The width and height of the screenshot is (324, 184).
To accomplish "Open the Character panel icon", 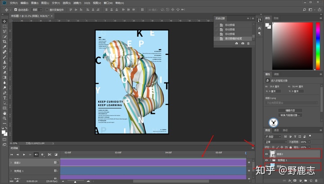I will [259, 28].
